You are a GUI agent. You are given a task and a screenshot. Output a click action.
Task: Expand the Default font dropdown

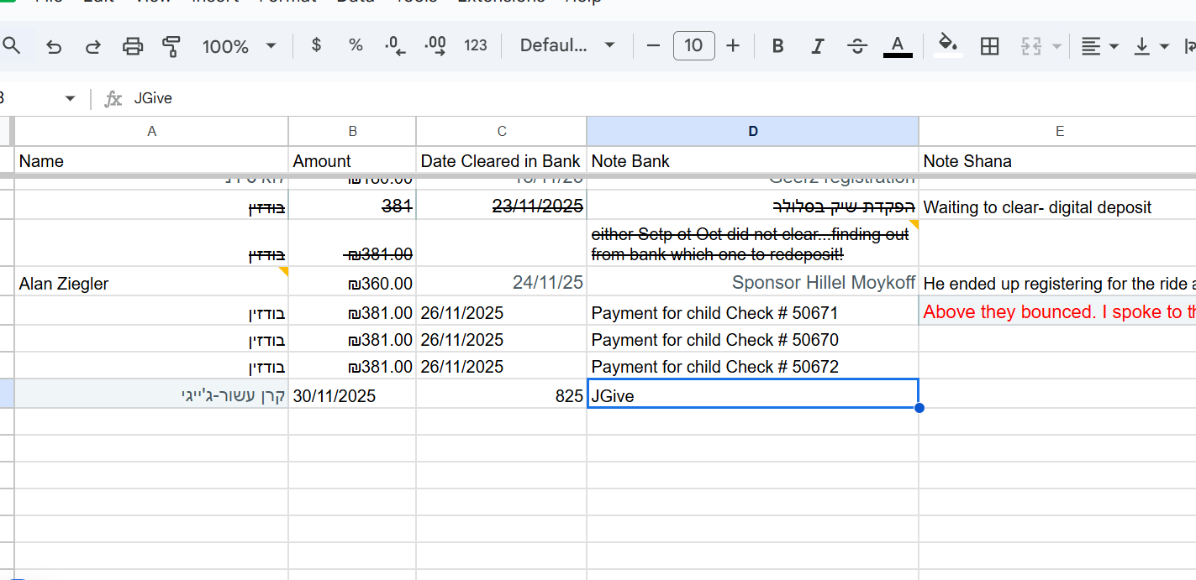click(567, 45)
